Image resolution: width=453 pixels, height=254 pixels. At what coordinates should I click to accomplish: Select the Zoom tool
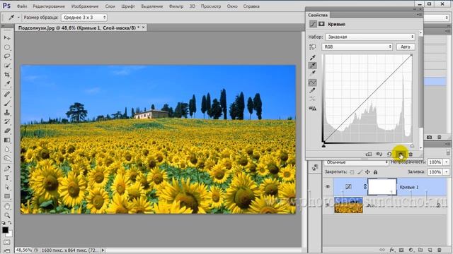pyautogui.click(x=7, y=216)
